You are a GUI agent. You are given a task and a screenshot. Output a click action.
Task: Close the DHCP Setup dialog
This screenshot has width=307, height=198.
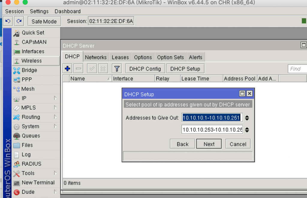(x=249, y=94)
